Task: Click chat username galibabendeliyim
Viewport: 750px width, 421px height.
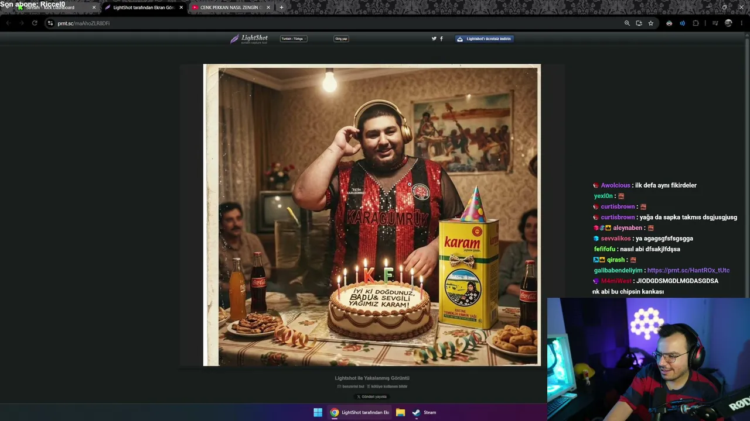Action: tap(618, 270)
